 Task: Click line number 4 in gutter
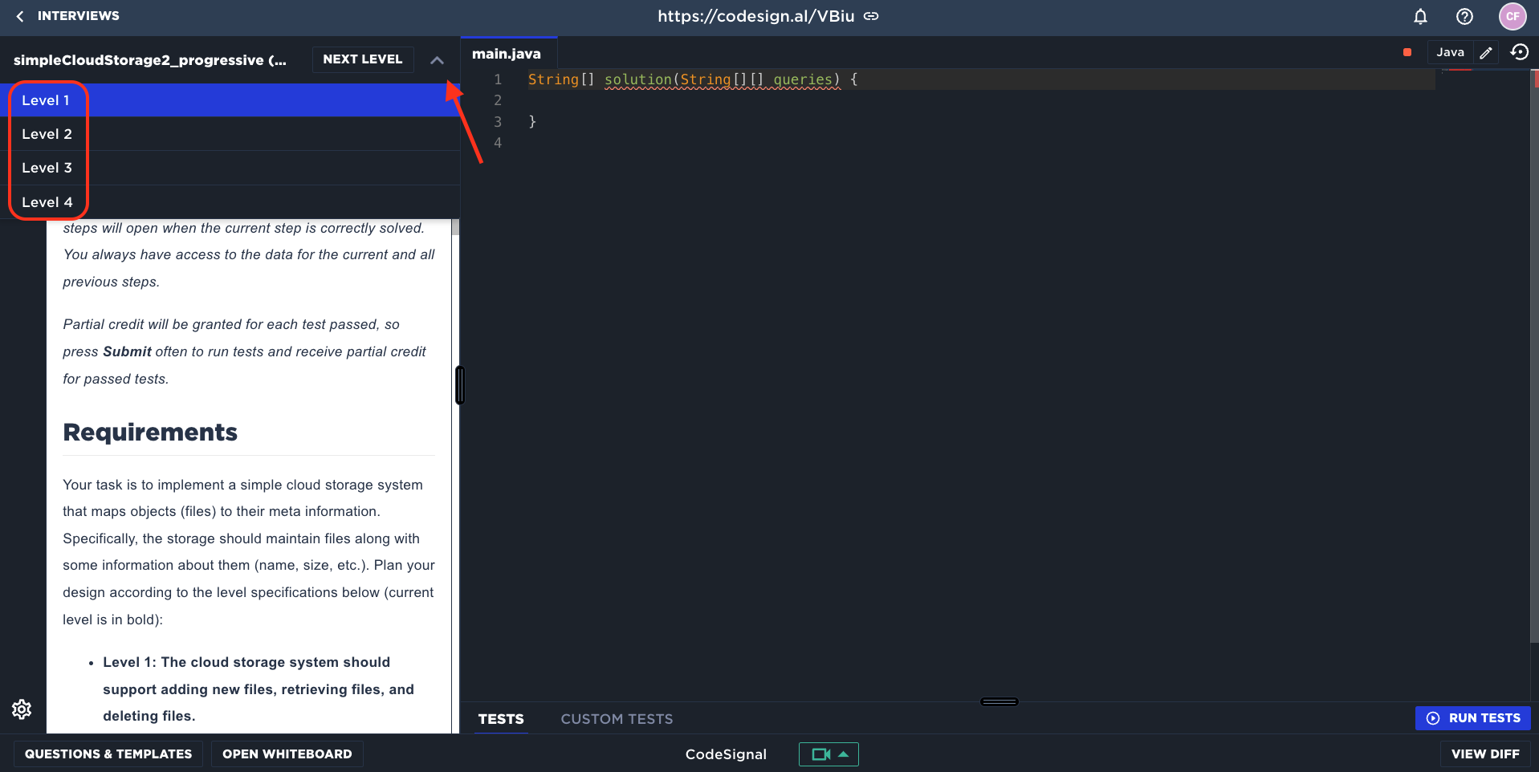point(498,143)
